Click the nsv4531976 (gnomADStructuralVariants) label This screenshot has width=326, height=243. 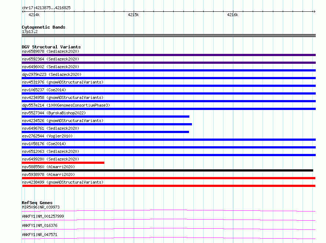pyautogui.click(x=63, y=82)
